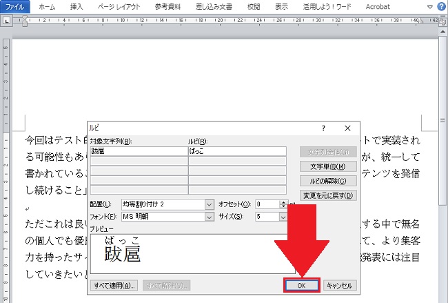
Task: Click the right indent marker on the ruler
Action: click(421, 21)
